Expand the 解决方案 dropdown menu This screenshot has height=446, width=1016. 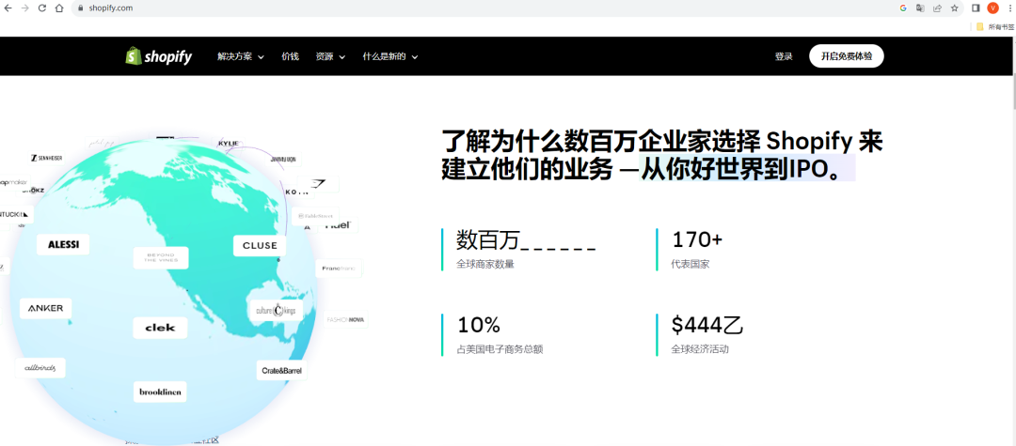(x=241, y=56)
